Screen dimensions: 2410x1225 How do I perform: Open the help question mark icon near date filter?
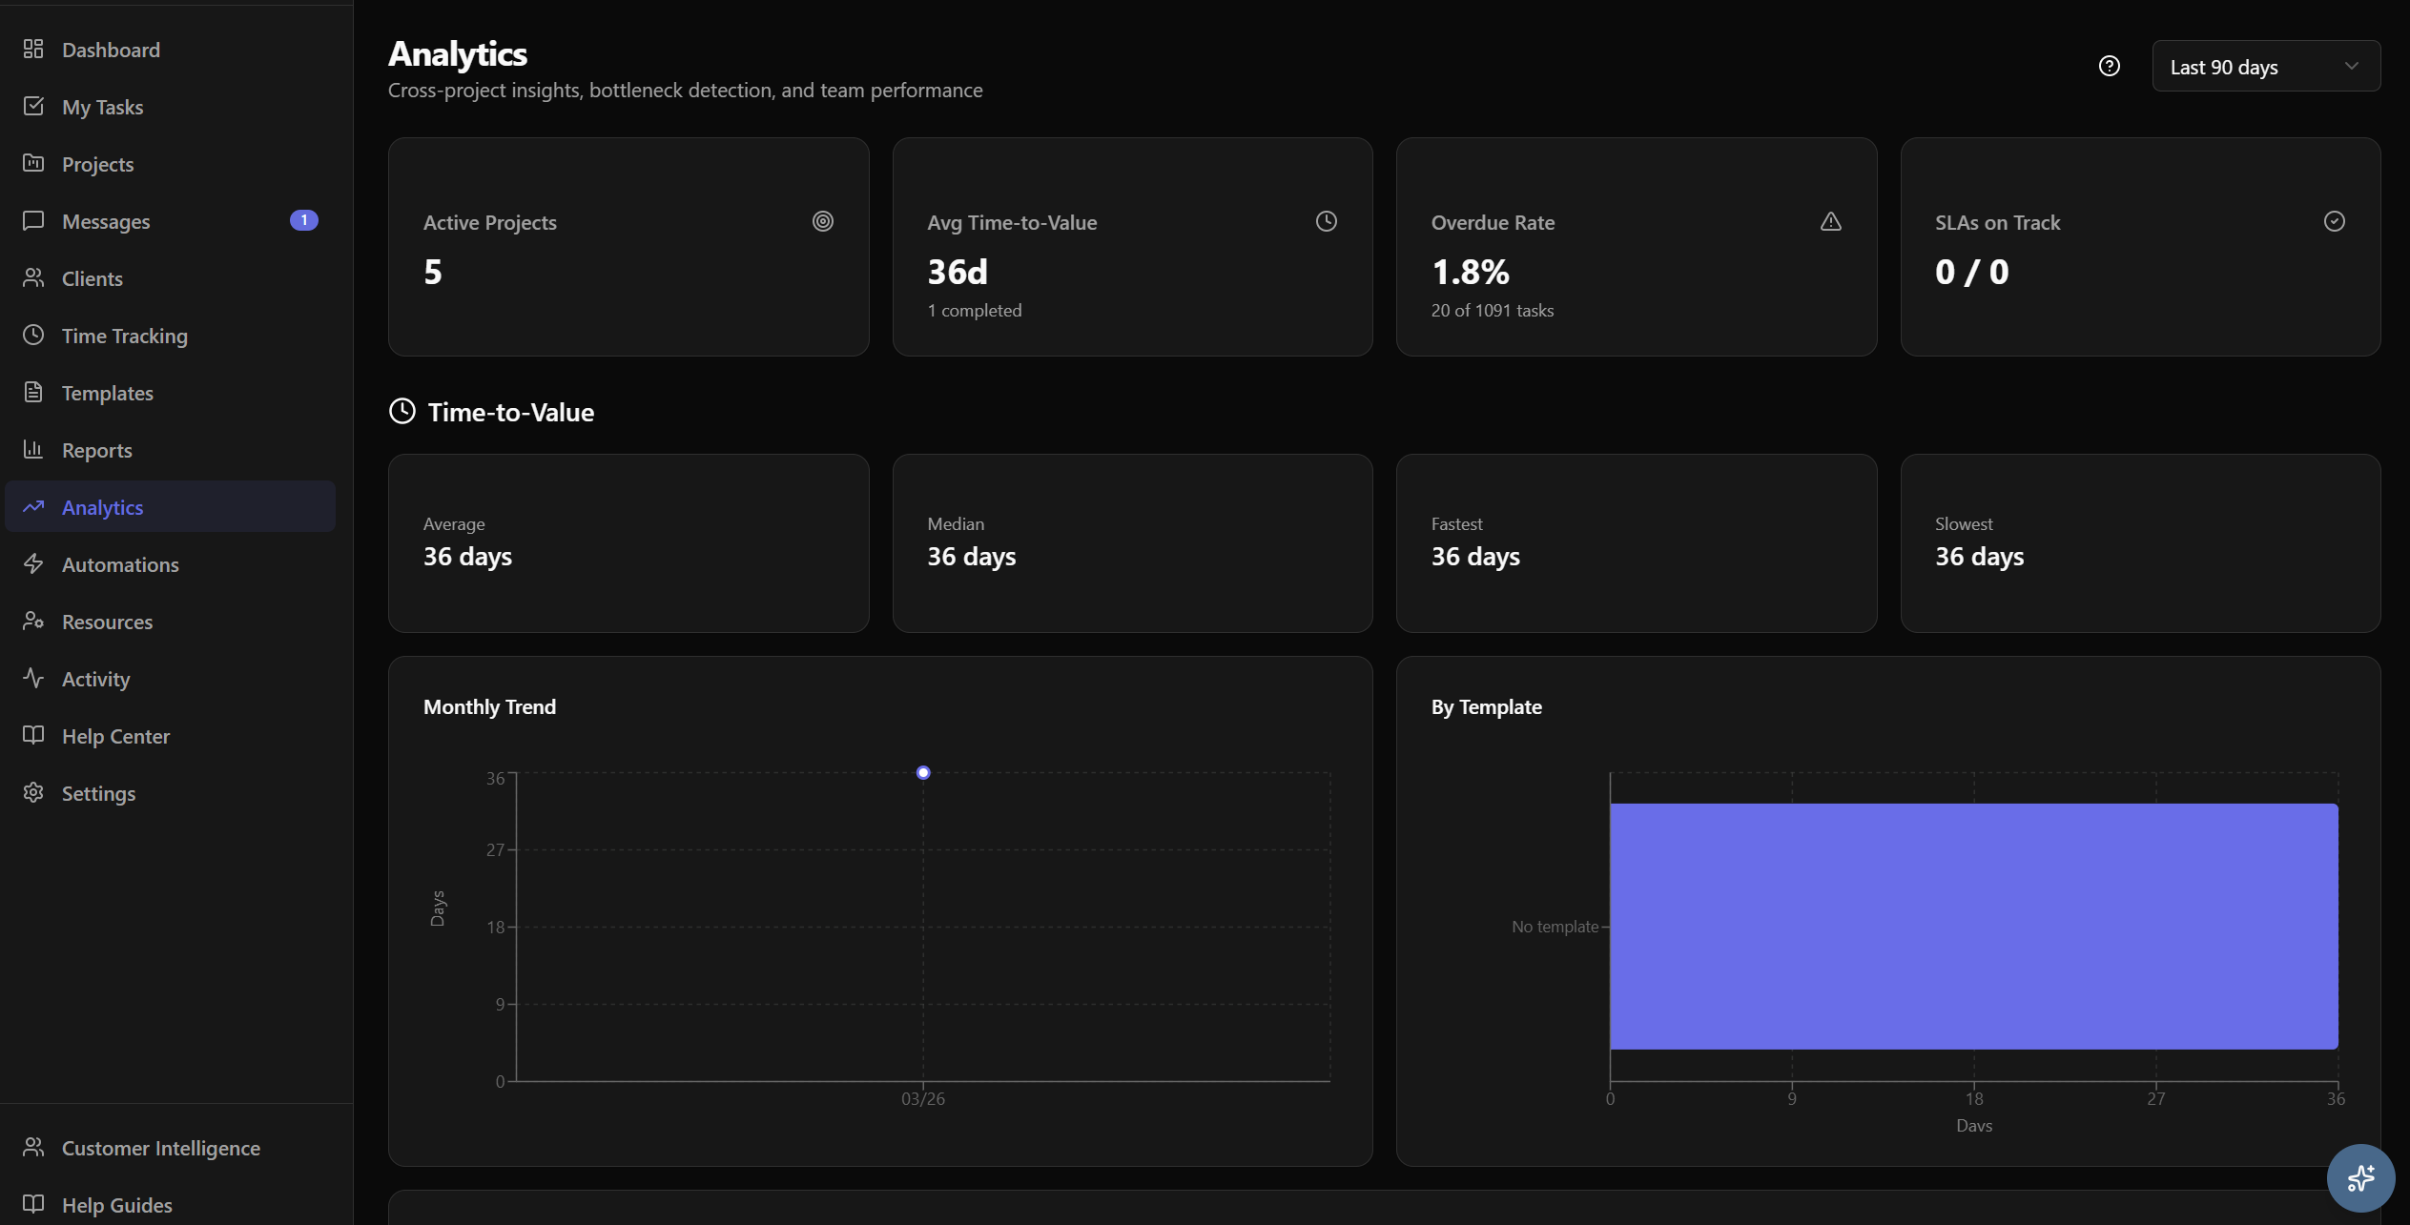click(x=2110, y=65)
